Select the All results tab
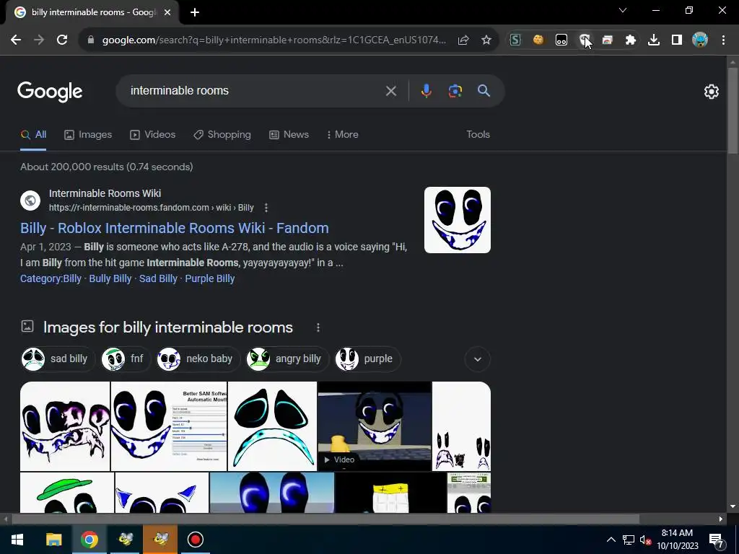This screenshot has height=554, width=739. [x=33, y=135]
